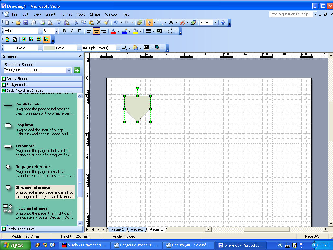Click the Type a question for help field

tap(291, 14)
